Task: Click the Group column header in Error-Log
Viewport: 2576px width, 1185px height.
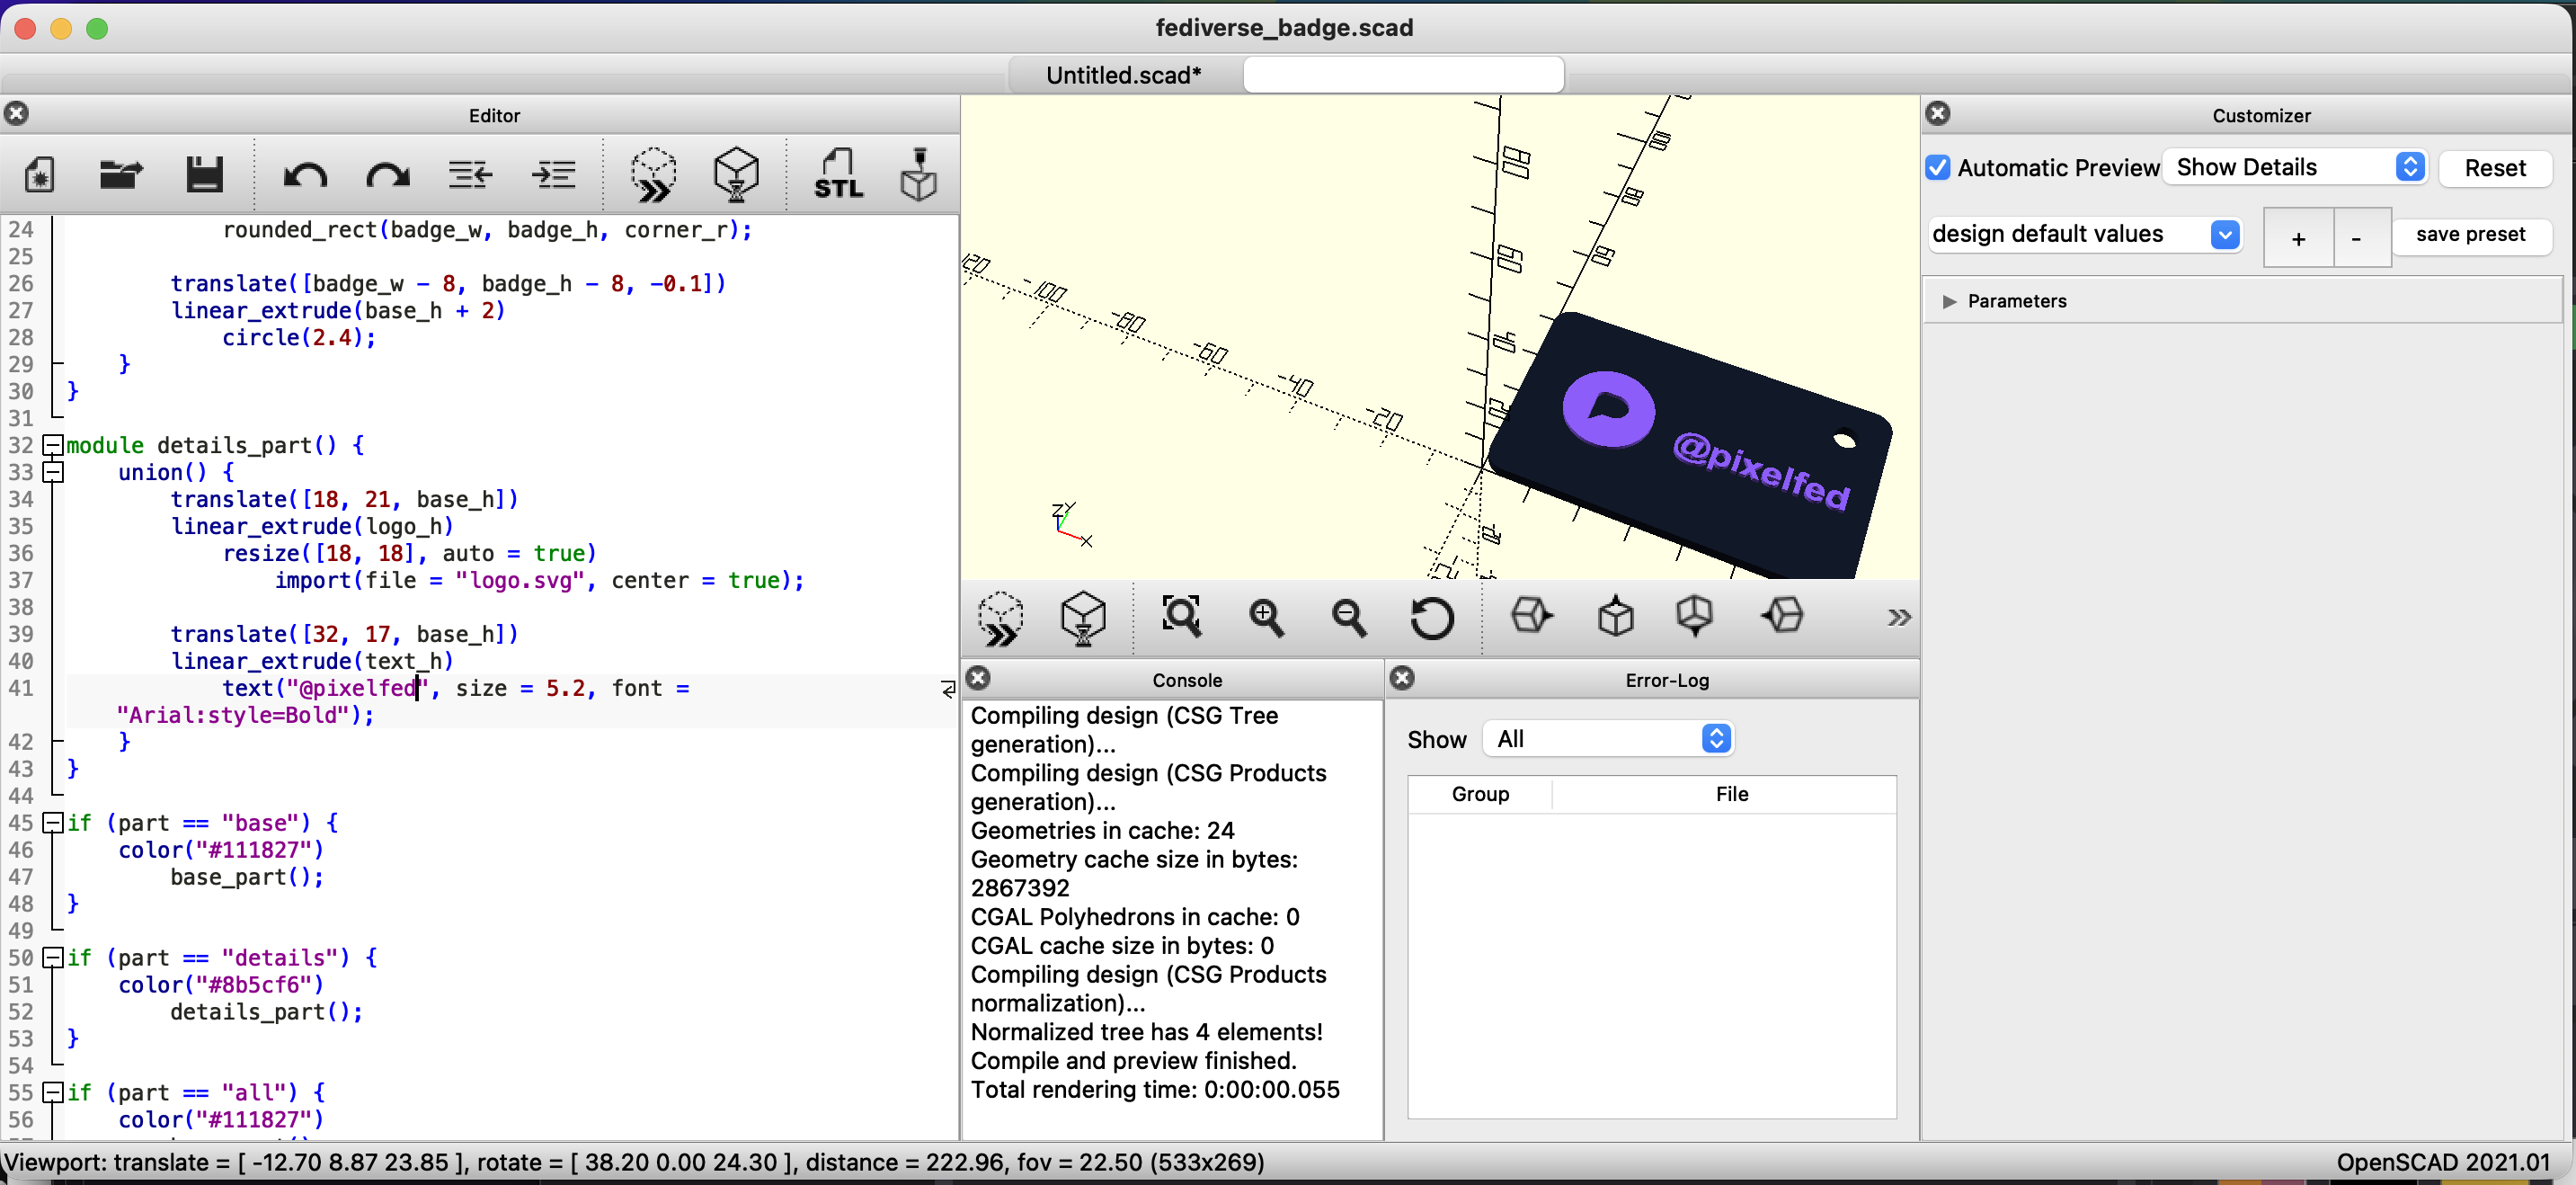Action: (1480, 794)
